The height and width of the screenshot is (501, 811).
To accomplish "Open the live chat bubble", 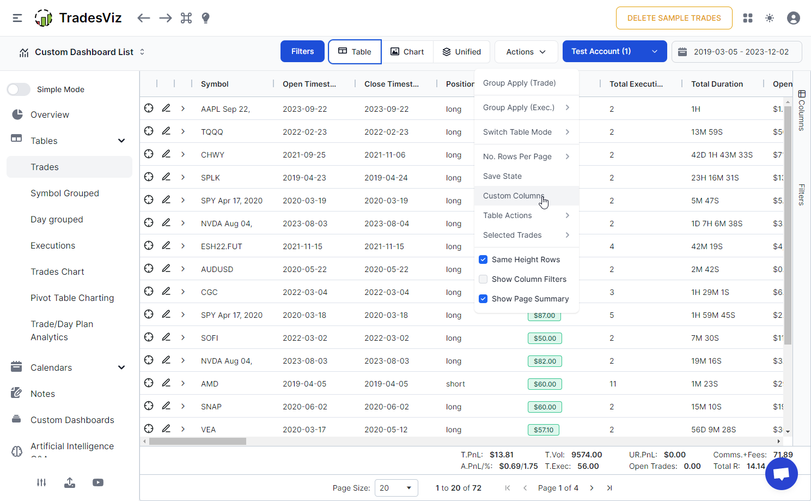I will click(x=782, y=474).
